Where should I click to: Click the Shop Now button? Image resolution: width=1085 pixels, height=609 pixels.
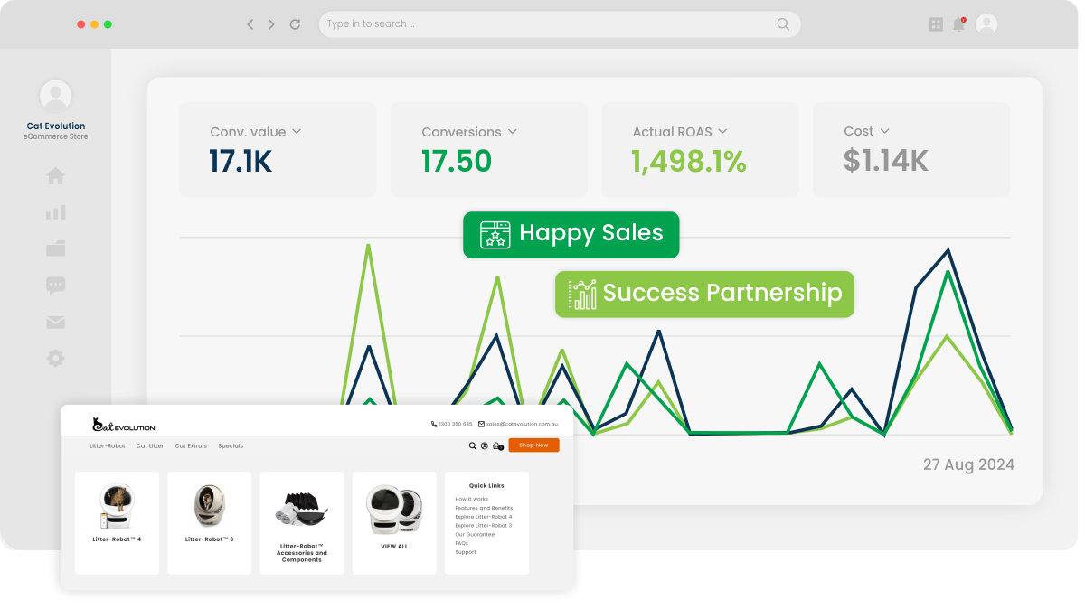pos(533,445)
